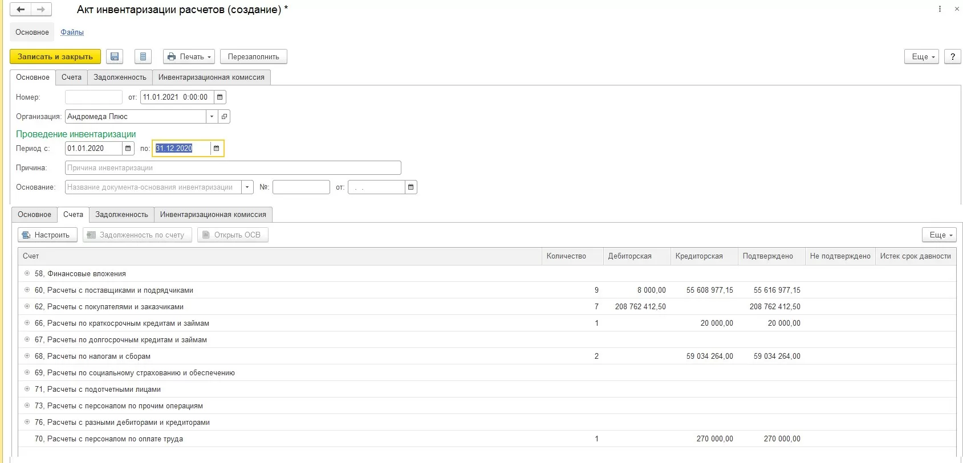Go forward with the right arrow
Image resolution: width=963 pixels, height=463 pixels.
click(x=41, y=10)
